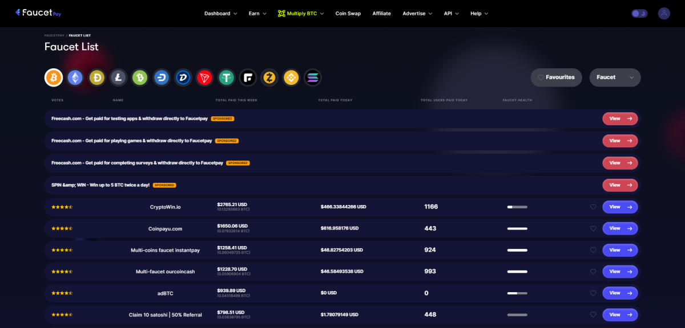This screenshot has width=685, height=328.
Task: Pick the Litecoin filter icon
Action: [x=118, y=77]
